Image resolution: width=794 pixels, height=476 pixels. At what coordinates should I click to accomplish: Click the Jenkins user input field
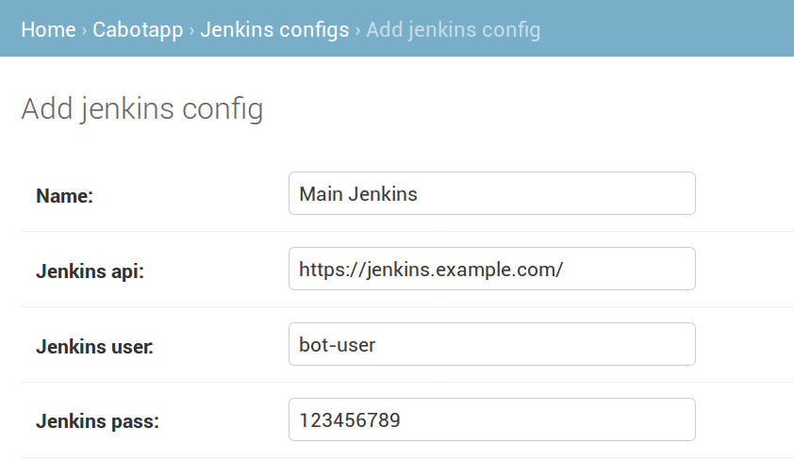491,344
